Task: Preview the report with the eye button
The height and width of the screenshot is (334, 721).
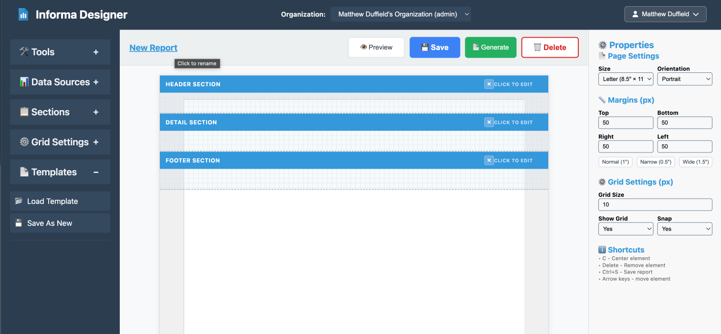Action: click(x=376, y=47)
